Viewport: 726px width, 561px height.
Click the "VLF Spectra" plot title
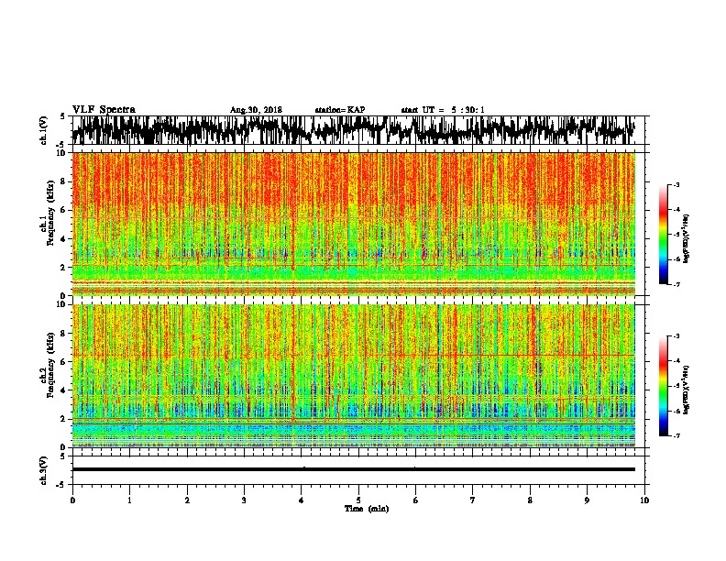(104, 110)
